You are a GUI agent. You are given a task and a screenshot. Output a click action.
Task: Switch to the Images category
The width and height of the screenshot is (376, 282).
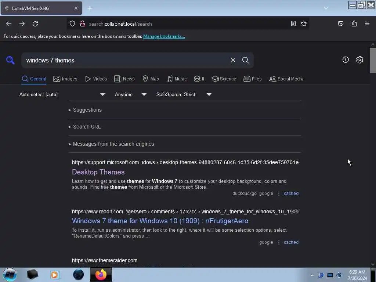(65, 79)
